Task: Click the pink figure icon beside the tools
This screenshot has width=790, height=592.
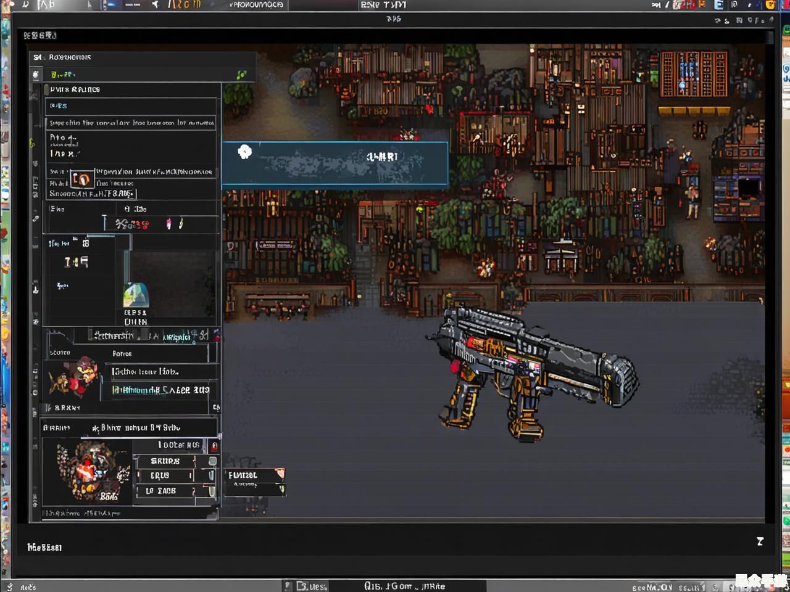Action: (x=169, y=224)
